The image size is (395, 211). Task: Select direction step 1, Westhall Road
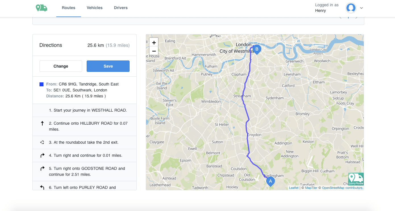point(88,110)
